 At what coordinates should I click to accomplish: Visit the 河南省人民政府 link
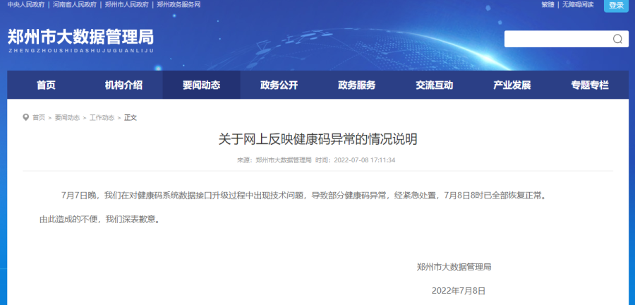(76, 5)
